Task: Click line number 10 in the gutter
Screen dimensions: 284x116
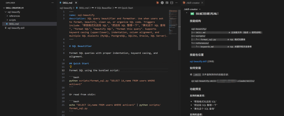Action: [63, 64]
